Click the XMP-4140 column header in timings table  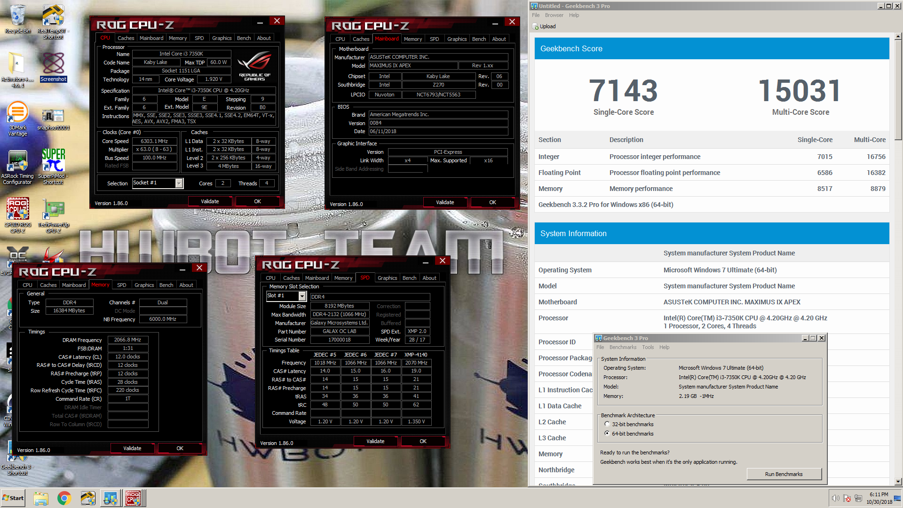416,355
